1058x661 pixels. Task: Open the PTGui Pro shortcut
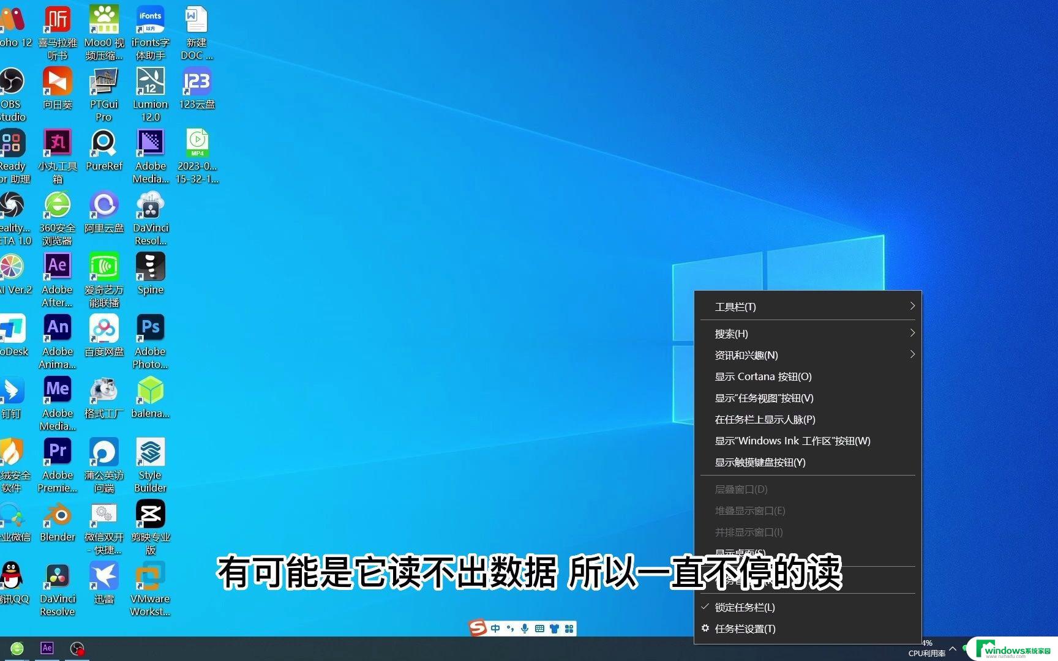(104, 95)
